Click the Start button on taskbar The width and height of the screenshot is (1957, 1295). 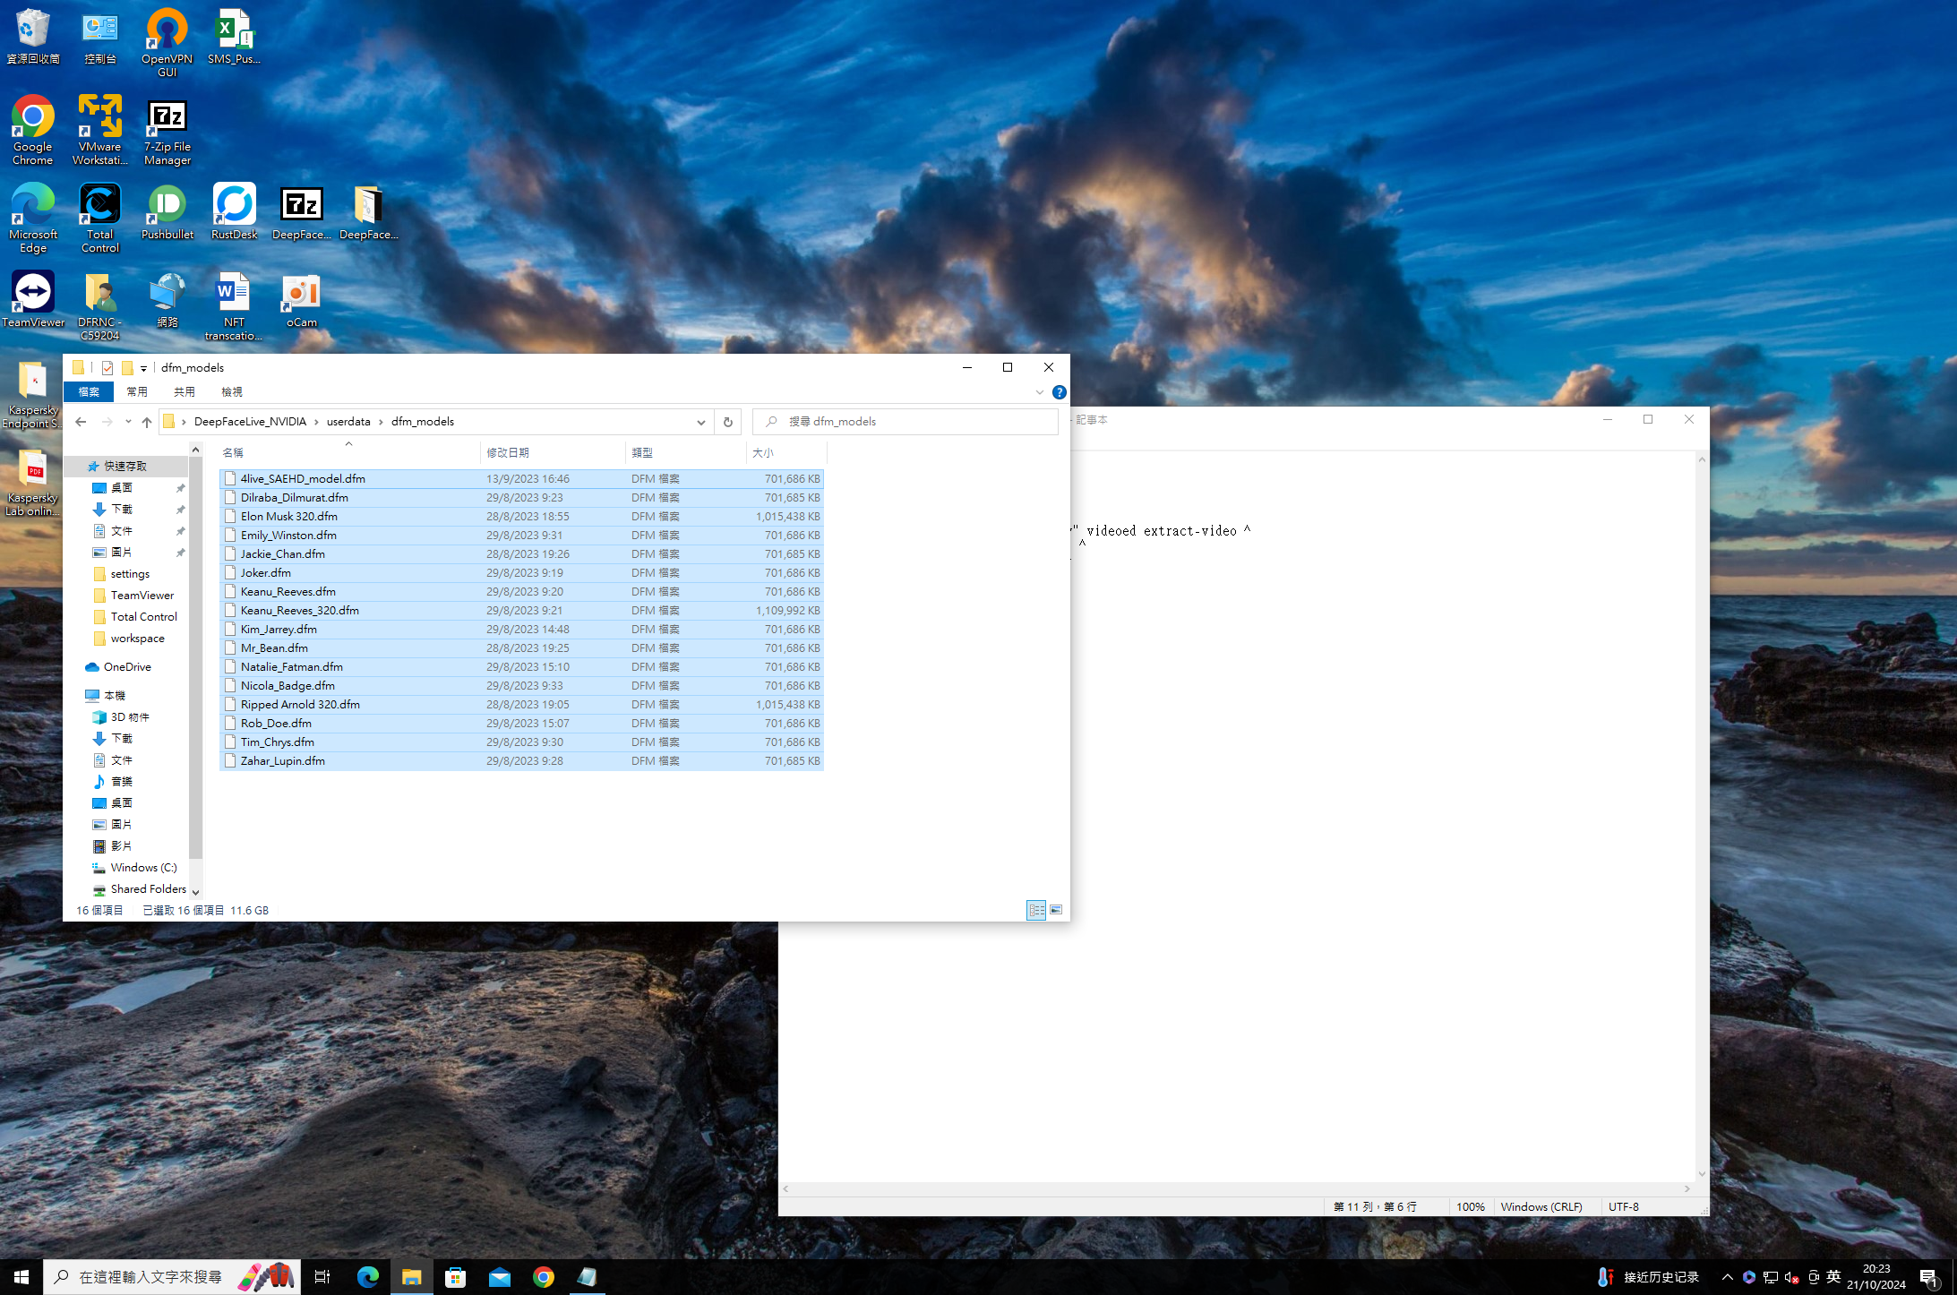pyautogui.click(x=21, y=1277)
